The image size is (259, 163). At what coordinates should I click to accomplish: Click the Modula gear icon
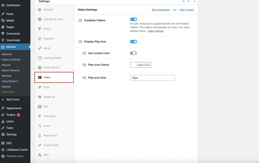(3, 47)
